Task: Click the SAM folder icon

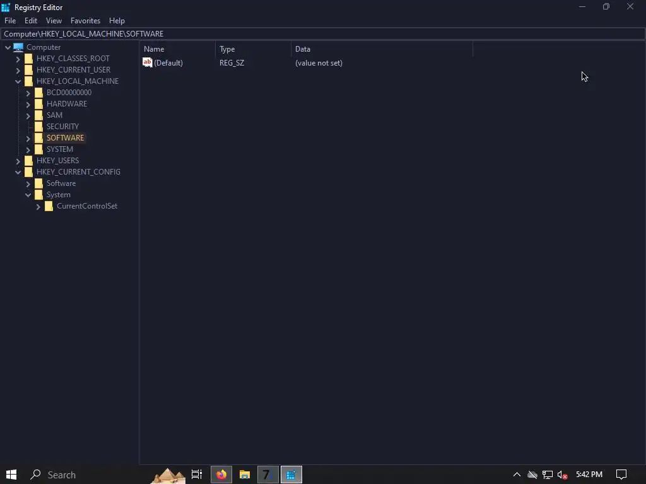Action: (x=38, y=115)
